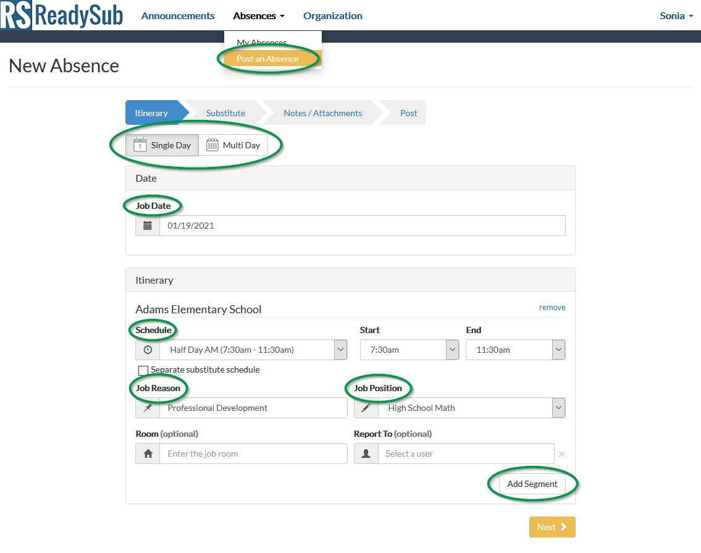Switch to the Substitute tab
The height and width of the screenshot is (553, 701).
[225, 112]
